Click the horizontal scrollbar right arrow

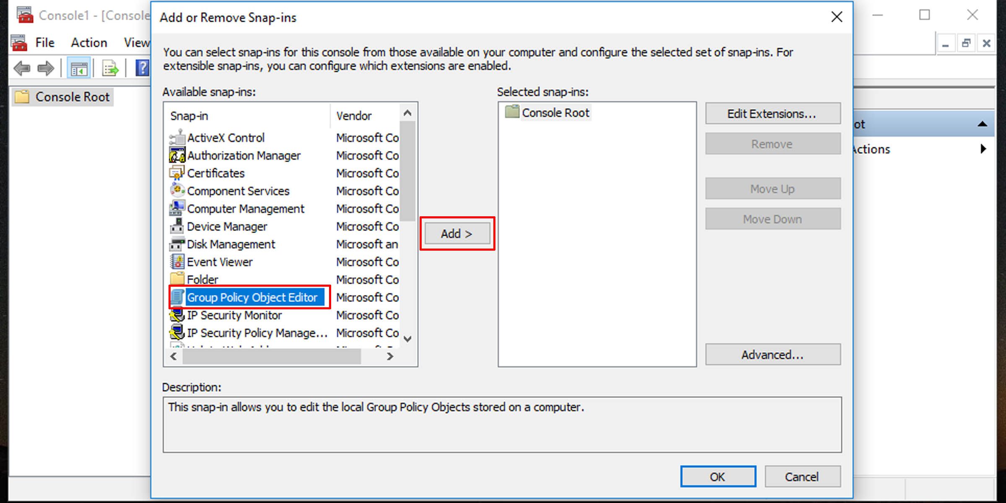(x=390, y=356)
